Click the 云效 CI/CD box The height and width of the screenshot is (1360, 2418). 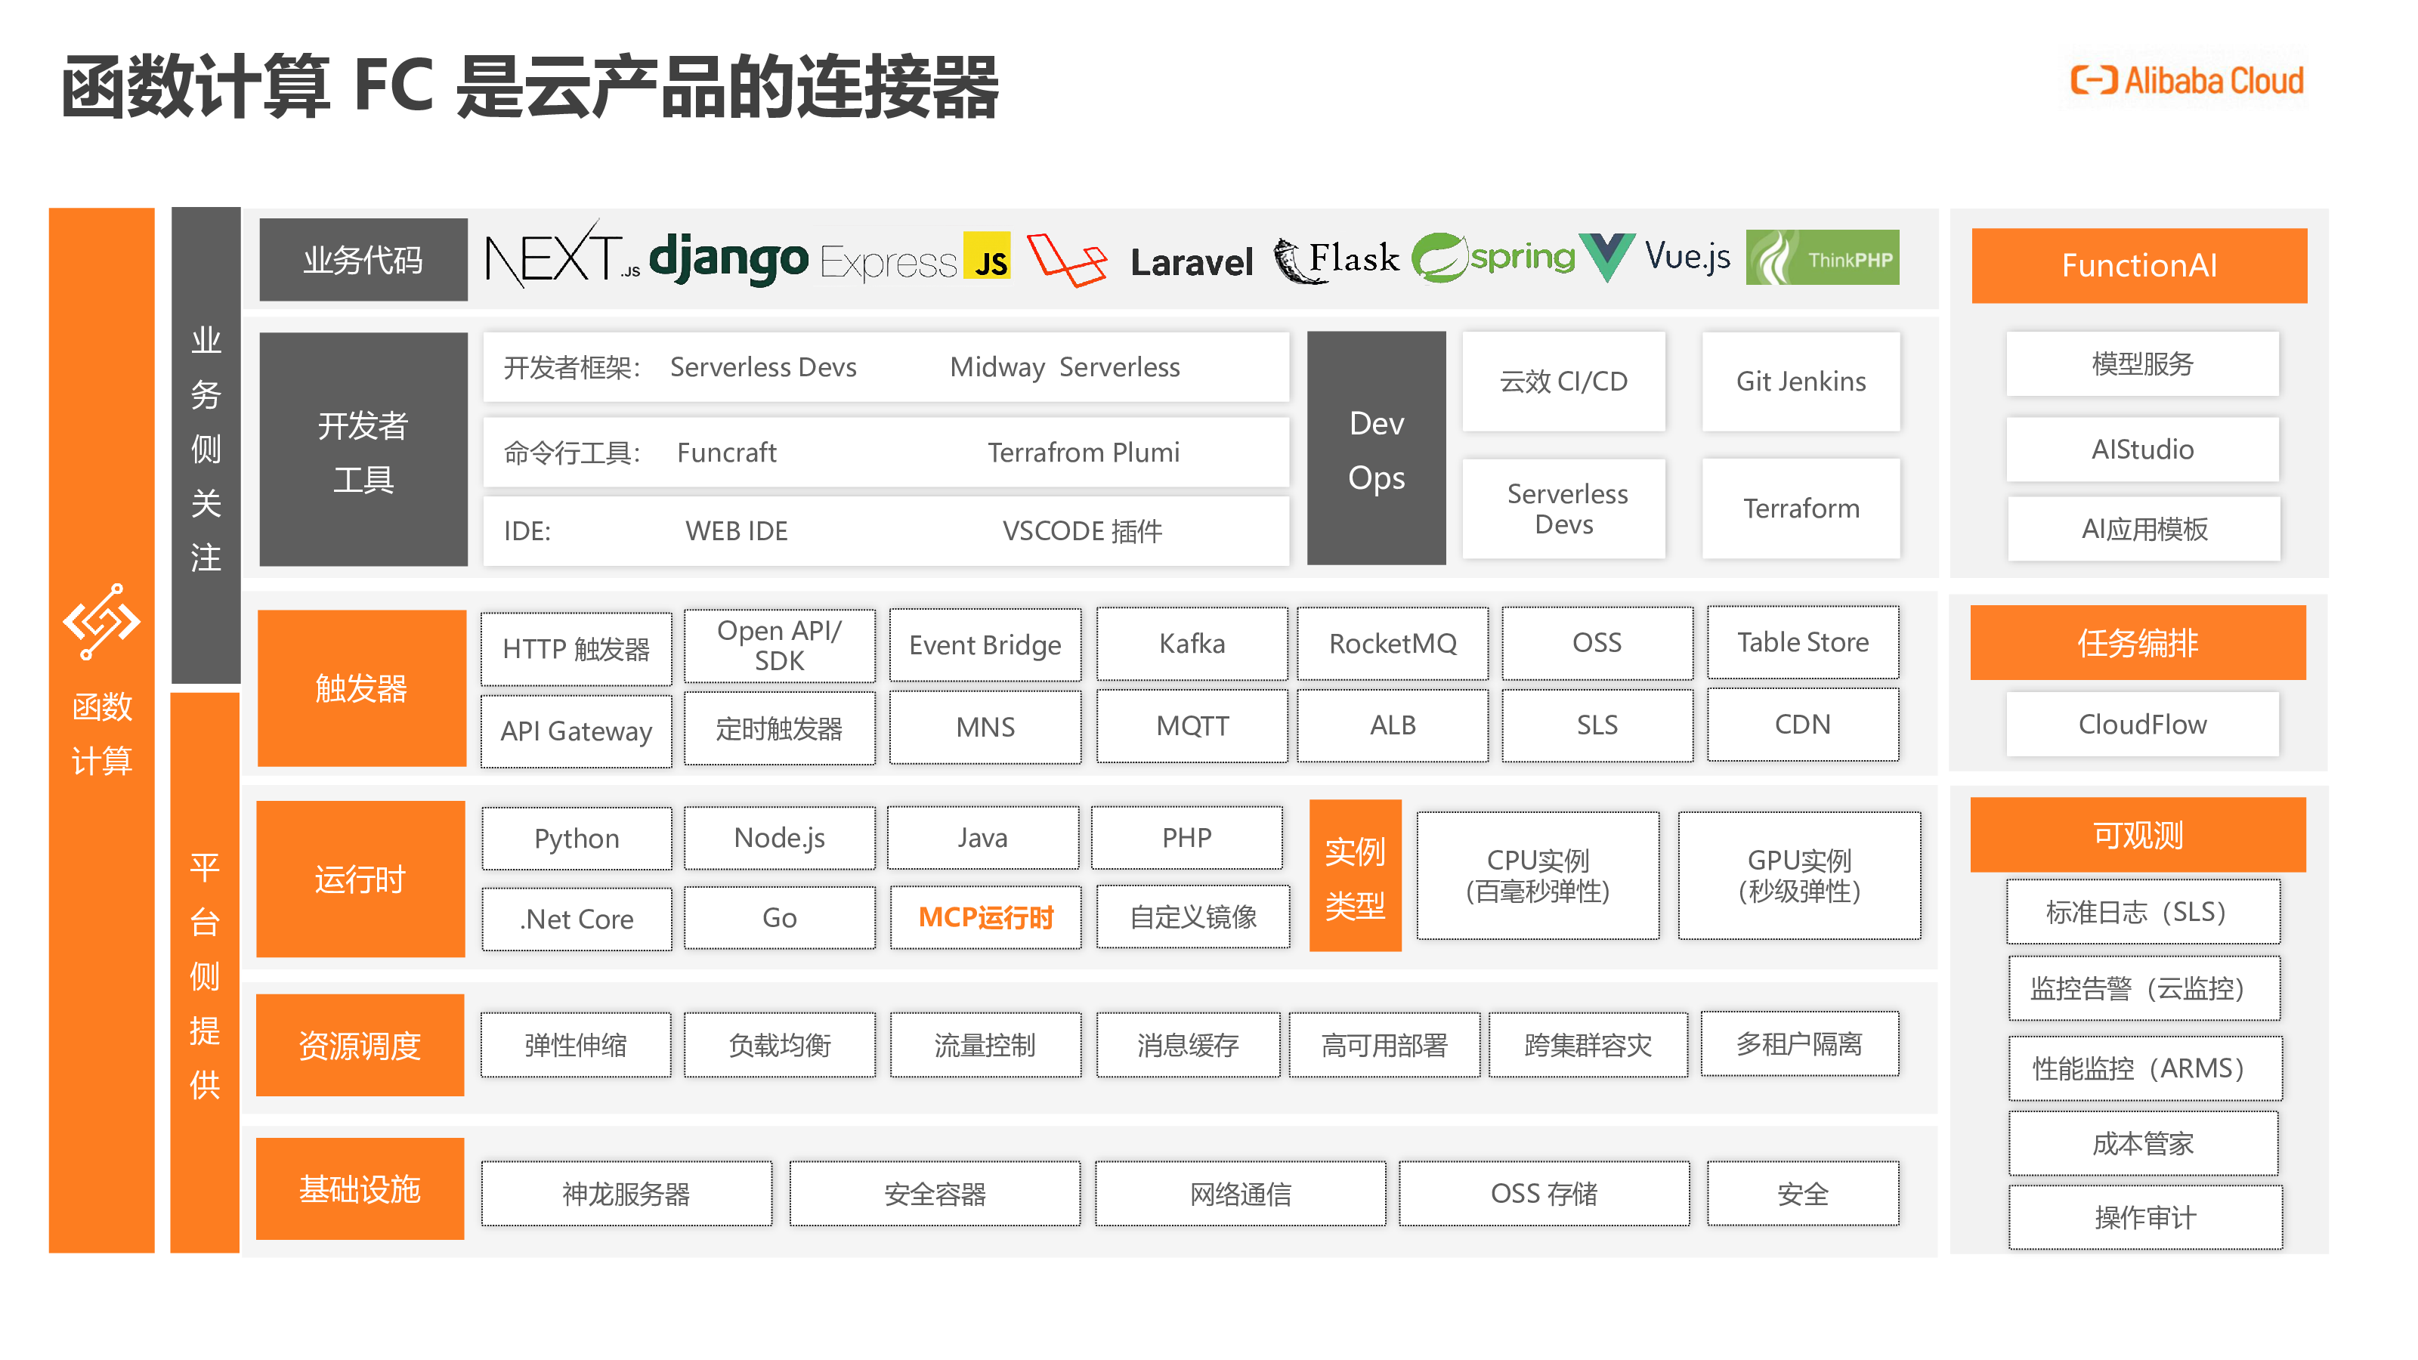pos(1563,381)
